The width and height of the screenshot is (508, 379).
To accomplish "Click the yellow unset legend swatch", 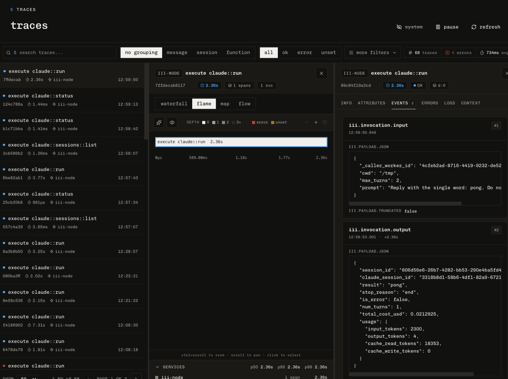I will [273, 122].
